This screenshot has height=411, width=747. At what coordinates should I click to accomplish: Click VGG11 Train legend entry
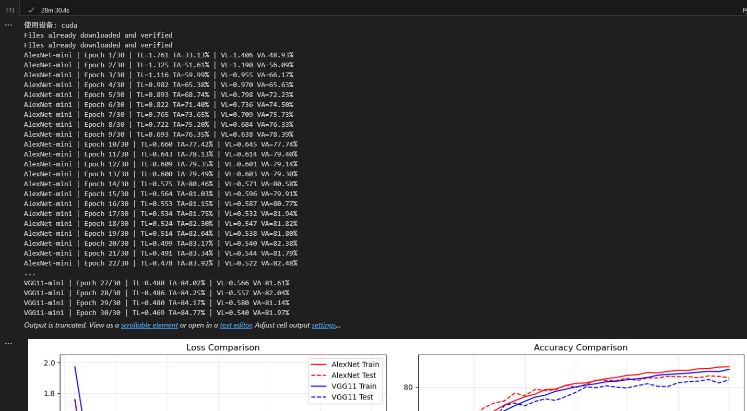[x=343, y=386]
